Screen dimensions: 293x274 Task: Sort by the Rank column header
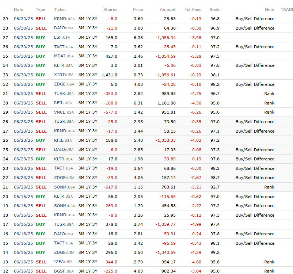(x=214, y=9)
